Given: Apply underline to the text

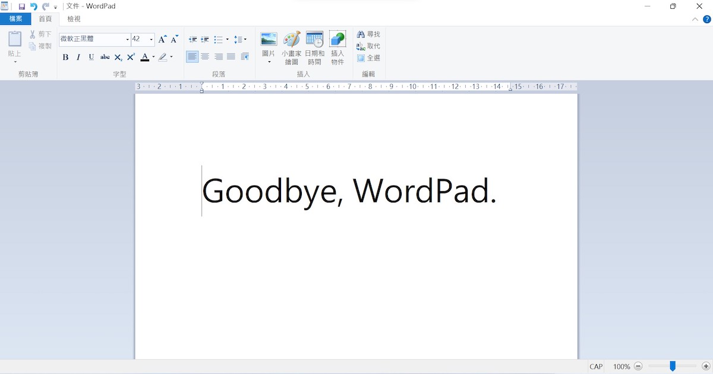Looking at the screenshot, I should [90, 57].
